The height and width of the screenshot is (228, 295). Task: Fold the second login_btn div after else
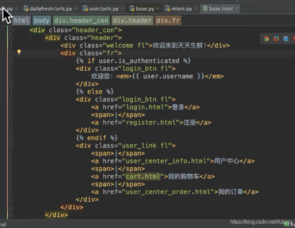pos(11,99)
